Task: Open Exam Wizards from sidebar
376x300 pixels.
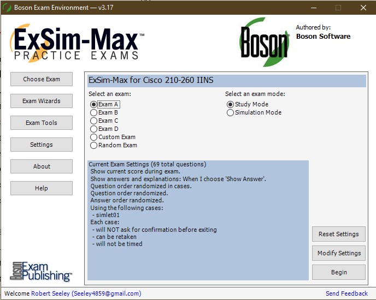Action: (x=42, y=101)
